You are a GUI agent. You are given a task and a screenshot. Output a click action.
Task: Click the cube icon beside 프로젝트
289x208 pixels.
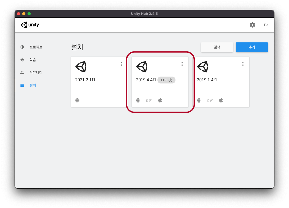[x=22, y=47]
